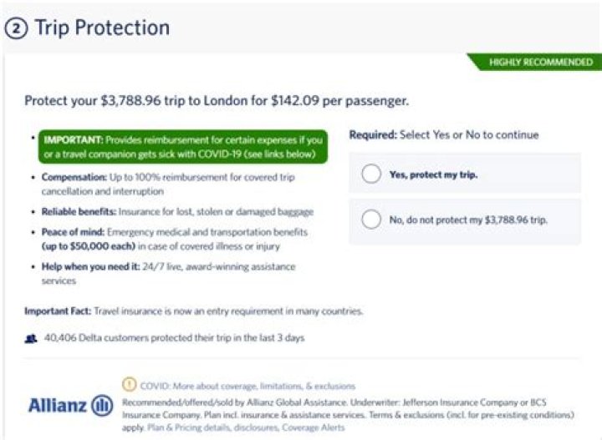Click the Important Fact travel insurance note

pyautogui.click(x=194, y=311)
